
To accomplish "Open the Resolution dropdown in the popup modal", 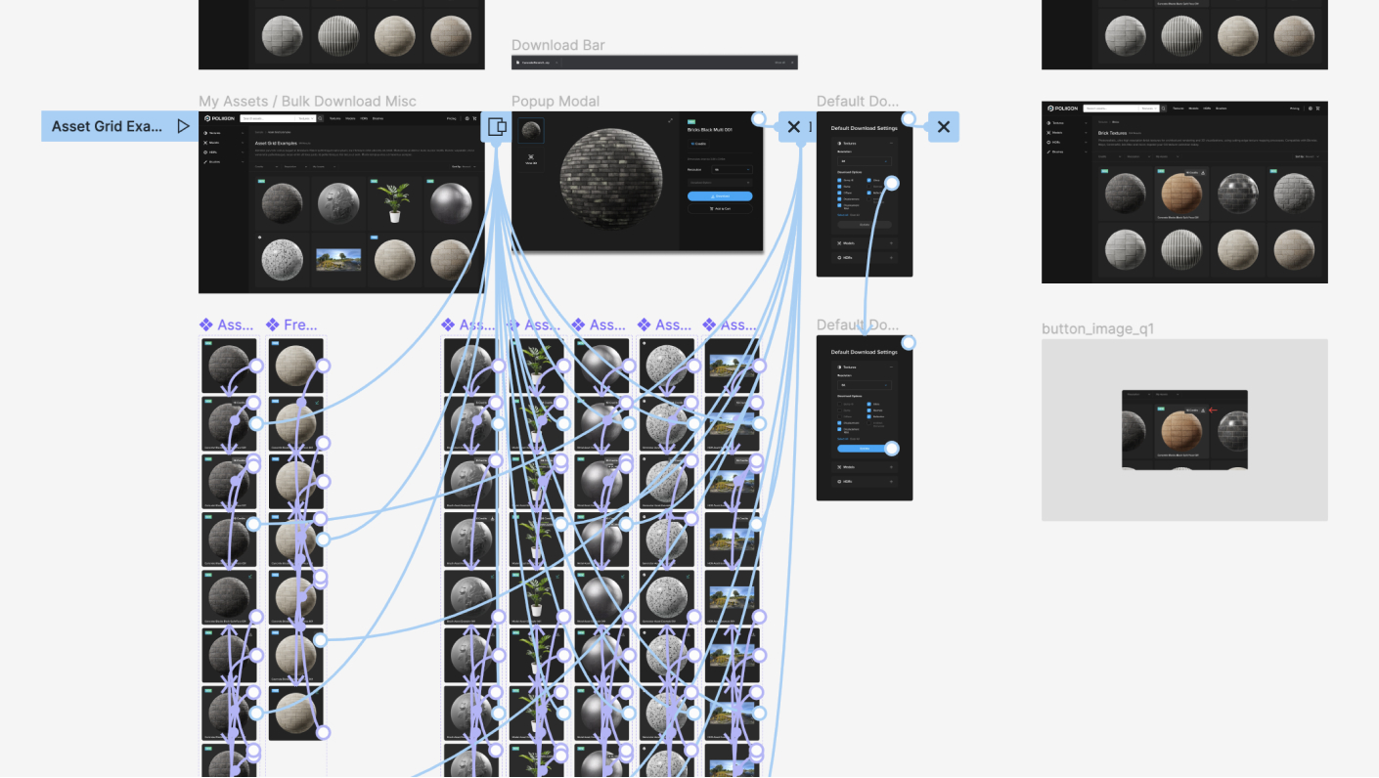I will tap(731, 170).
